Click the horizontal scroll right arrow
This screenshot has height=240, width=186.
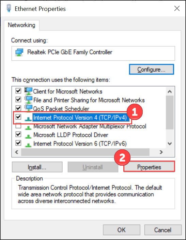161,152
